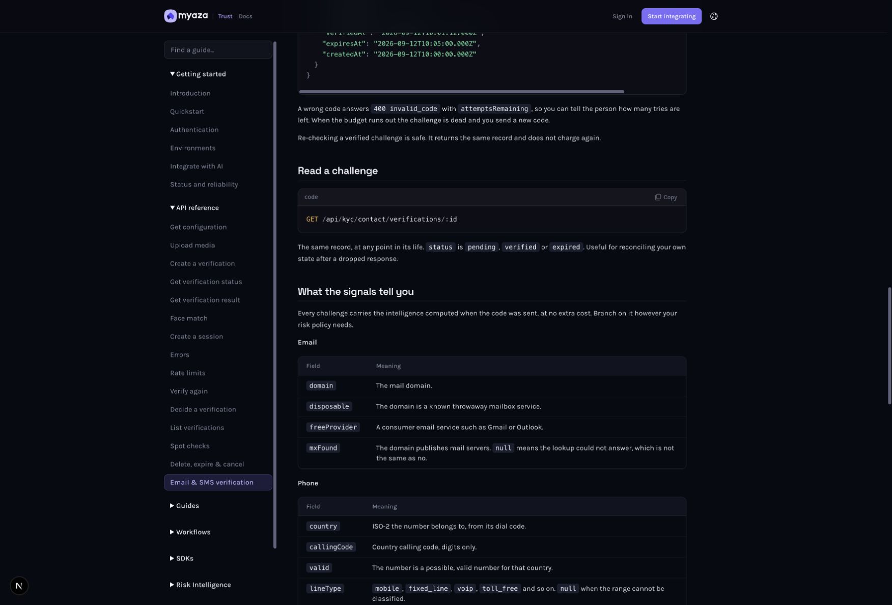Click the code block horizontal scrollbar
This screenshot has width=892, height=605.
click(462, 92)
